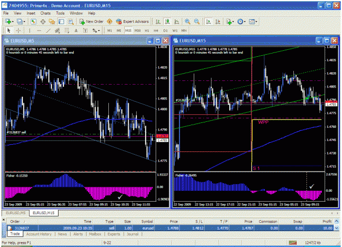This screenshot has height=247, width=342.
Task: Expand the New Chart dropdown arrow
Action: (x=13, y=22)
